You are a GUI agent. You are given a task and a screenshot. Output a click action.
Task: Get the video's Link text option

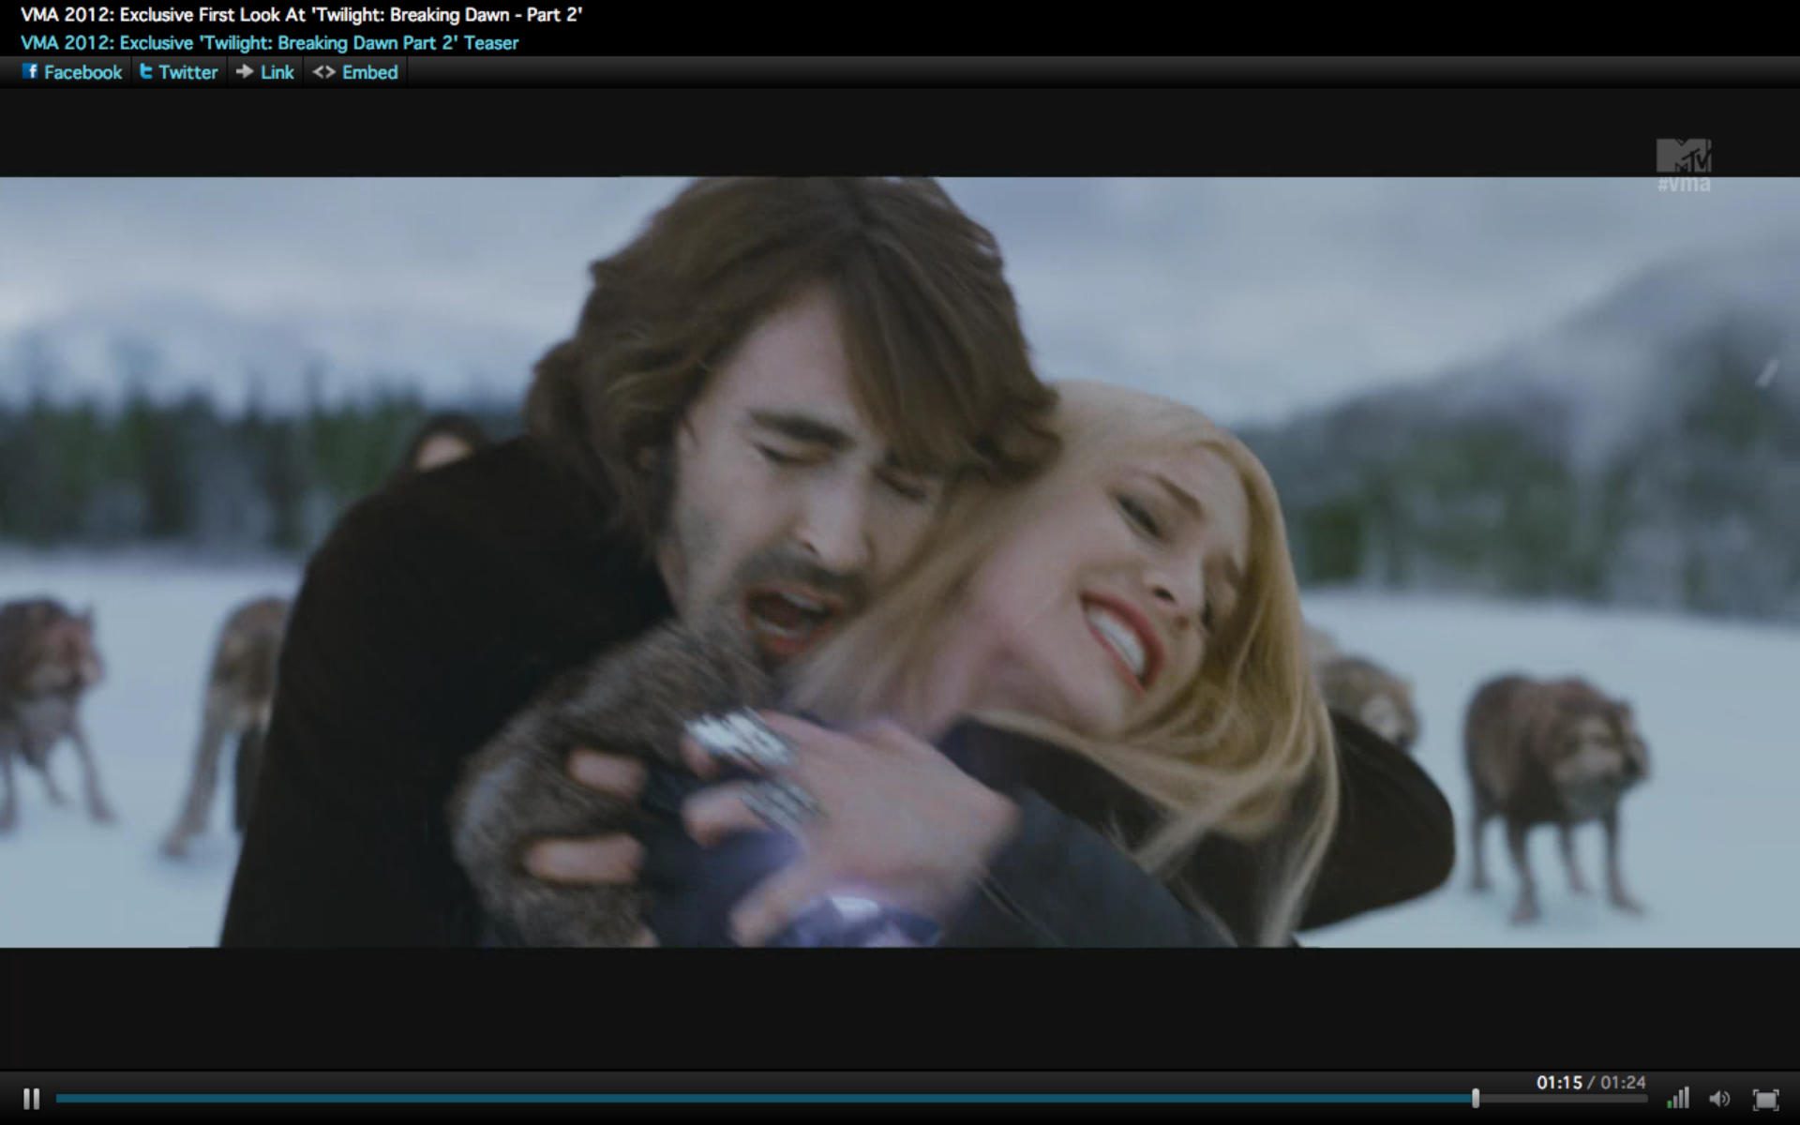point(277,72)
